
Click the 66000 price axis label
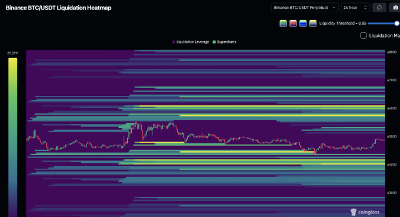click(x=392, y=108)
